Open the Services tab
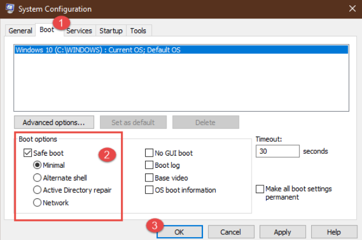Image resolution: width=362 pixels, height=240 pixels. pos(79,31)
